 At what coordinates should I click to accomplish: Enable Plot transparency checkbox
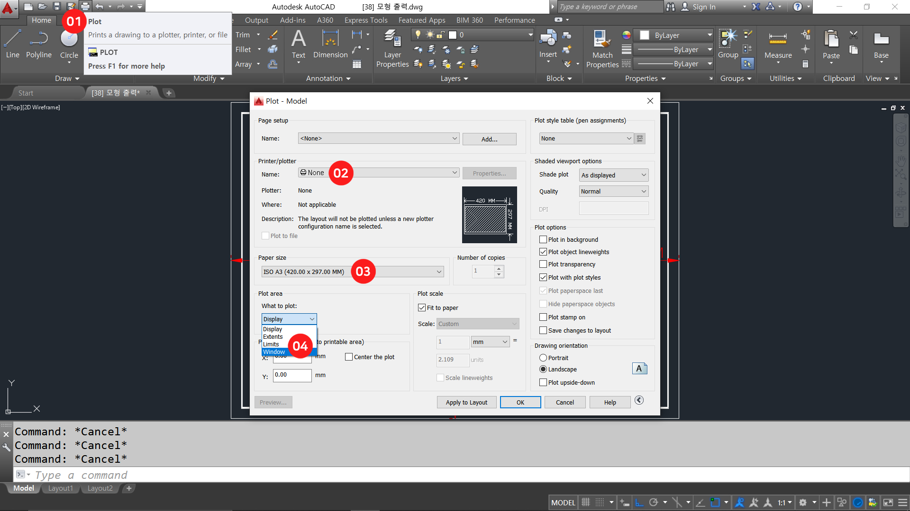(543, 264)
